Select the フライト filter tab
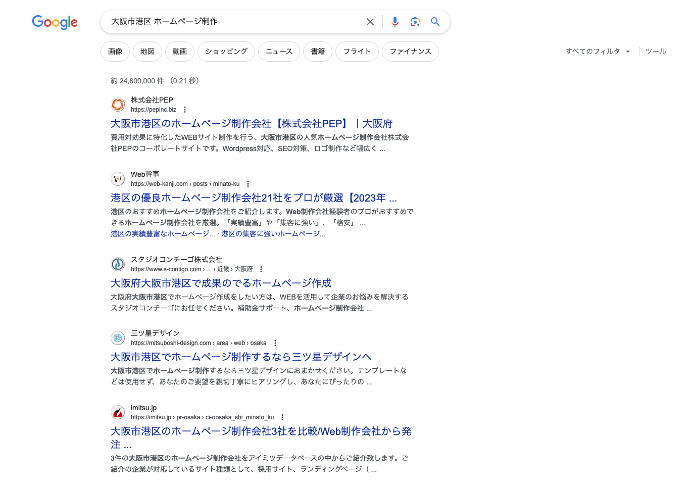The width and height of the screenshot is (688, 489). (357, 52)
